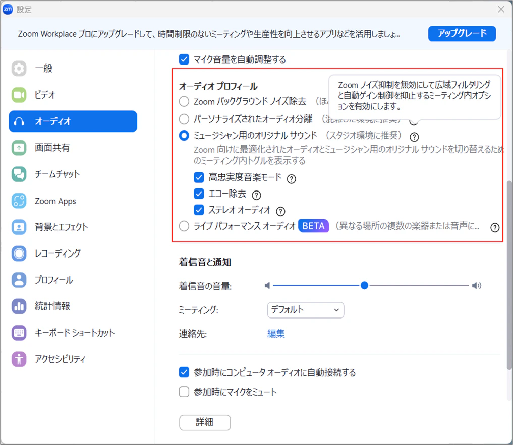Click the 統計情報 bar chart icon

point(19,306)
